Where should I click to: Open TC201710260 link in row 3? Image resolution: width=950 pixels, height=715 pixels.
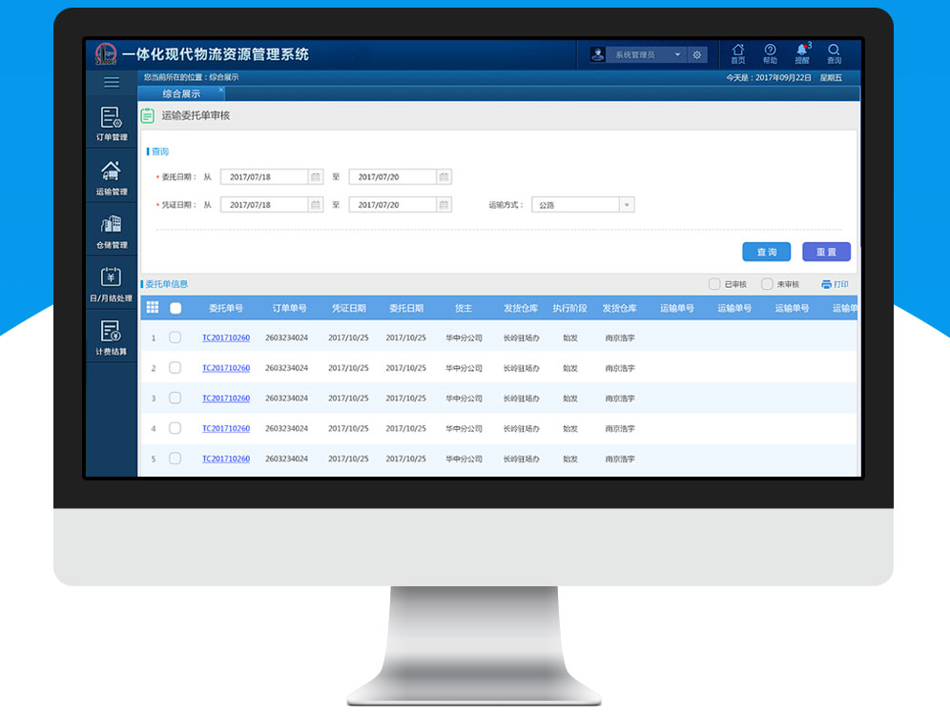226,398
